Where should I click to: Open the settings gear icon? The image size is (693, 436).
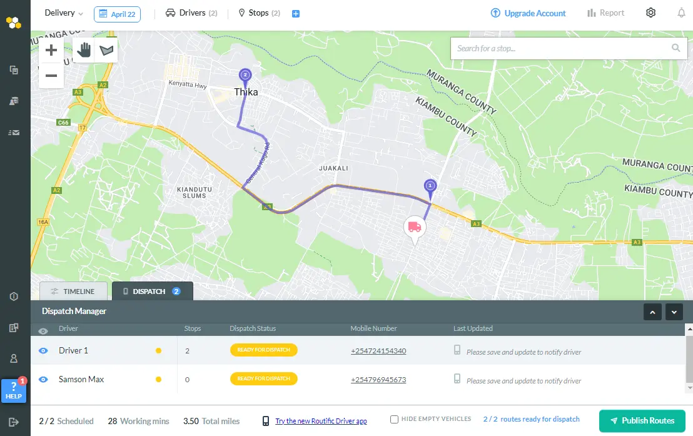(x=650, y=13)
